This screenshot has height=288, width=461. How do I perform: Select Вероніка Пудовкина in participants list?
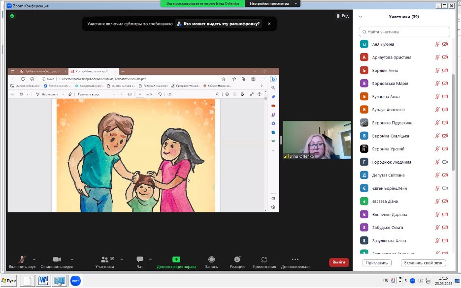pyautogui.click(x=392, y=123)
